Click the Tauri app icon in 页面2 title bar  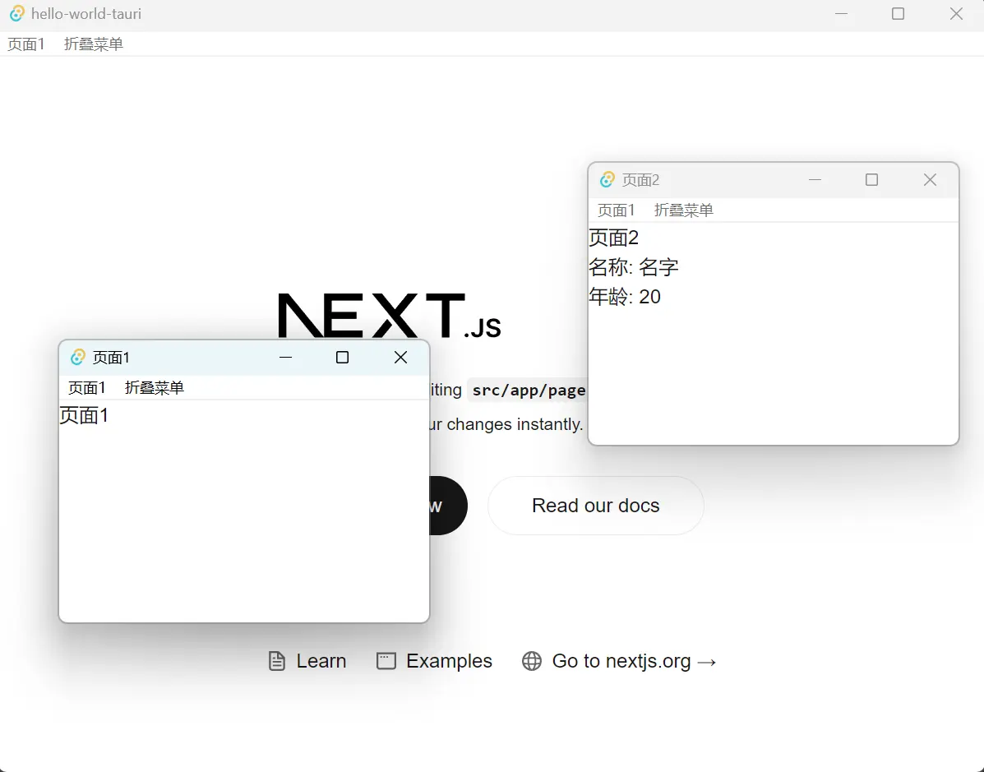607,179
